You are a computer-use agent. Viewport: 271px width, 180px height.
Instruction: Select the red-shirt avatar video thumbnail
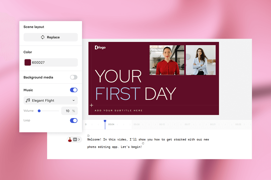167,60
